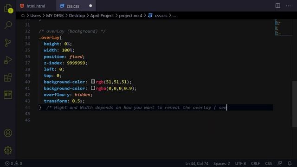Open notifications bell in status bar
The height and width of the screenshot is (167, 297).
point(290,163)
